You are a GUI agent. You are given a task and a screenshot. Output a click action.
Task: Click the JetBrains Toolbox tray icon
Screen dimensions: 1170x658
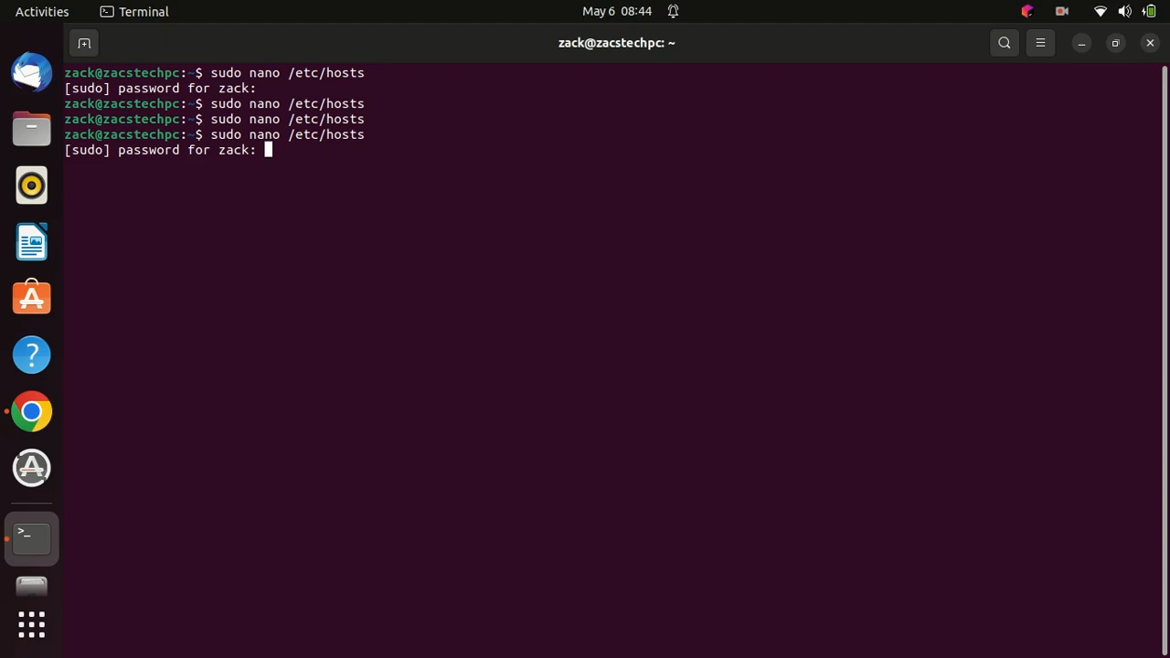(x=1027, y=12)
